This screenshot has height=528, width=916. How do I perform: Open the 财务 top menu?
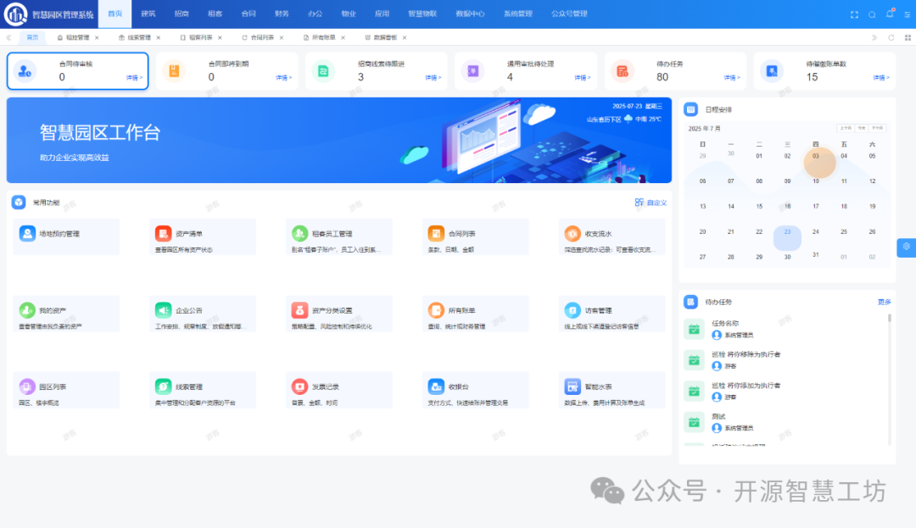[282, 14]
